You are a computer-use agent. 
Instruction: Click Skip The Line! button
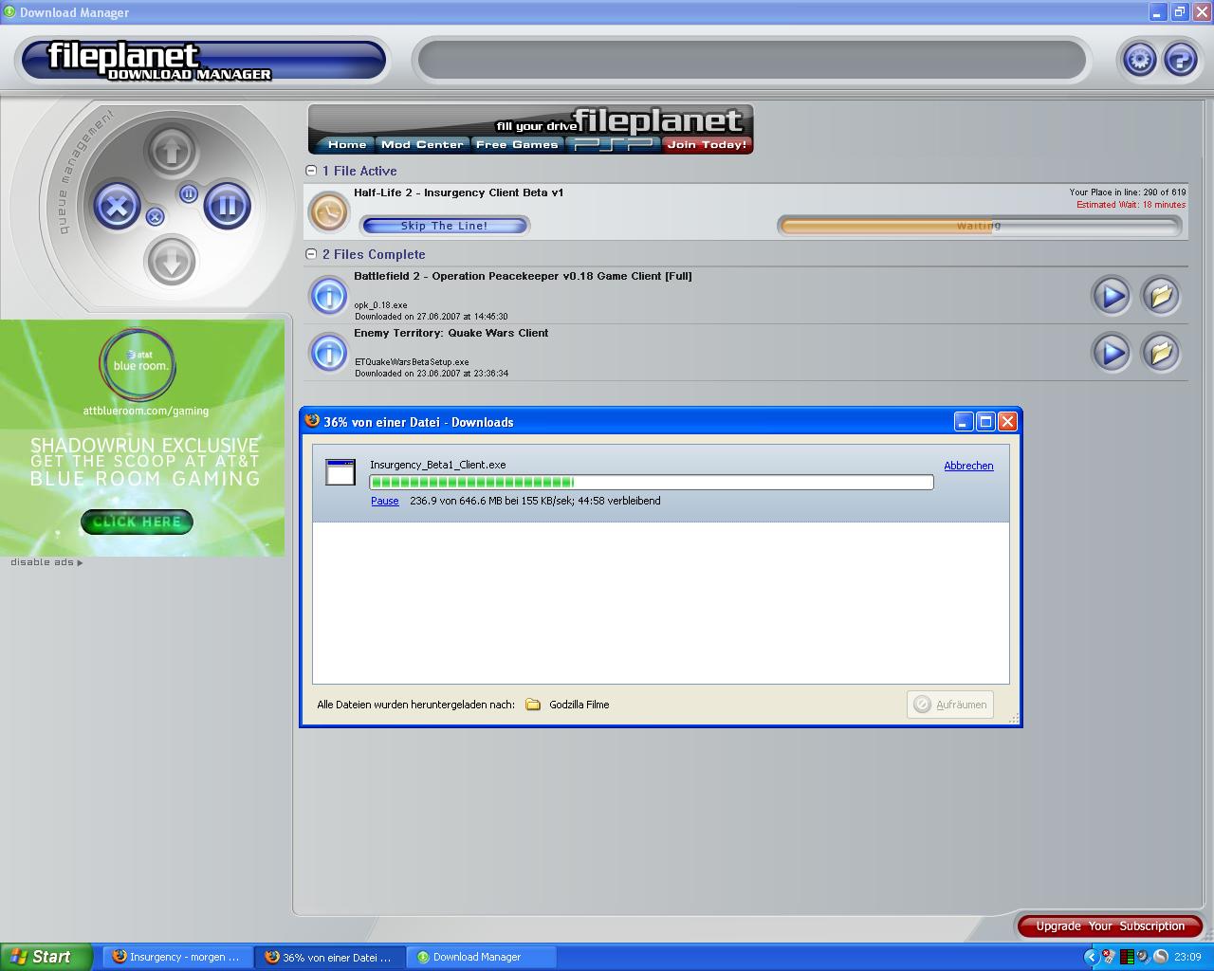click(444, 226)
